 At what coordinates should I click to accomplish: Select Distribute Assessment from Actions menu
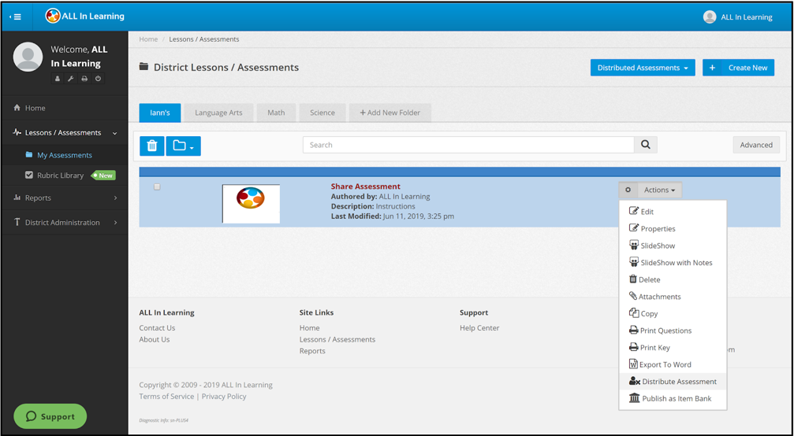point(678,382)
